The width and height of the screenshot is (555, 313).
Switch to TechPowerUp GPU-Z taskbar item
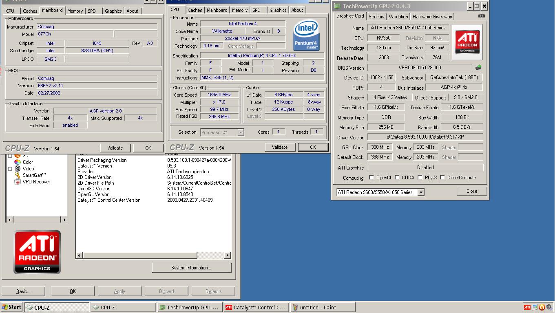point(190,308)
